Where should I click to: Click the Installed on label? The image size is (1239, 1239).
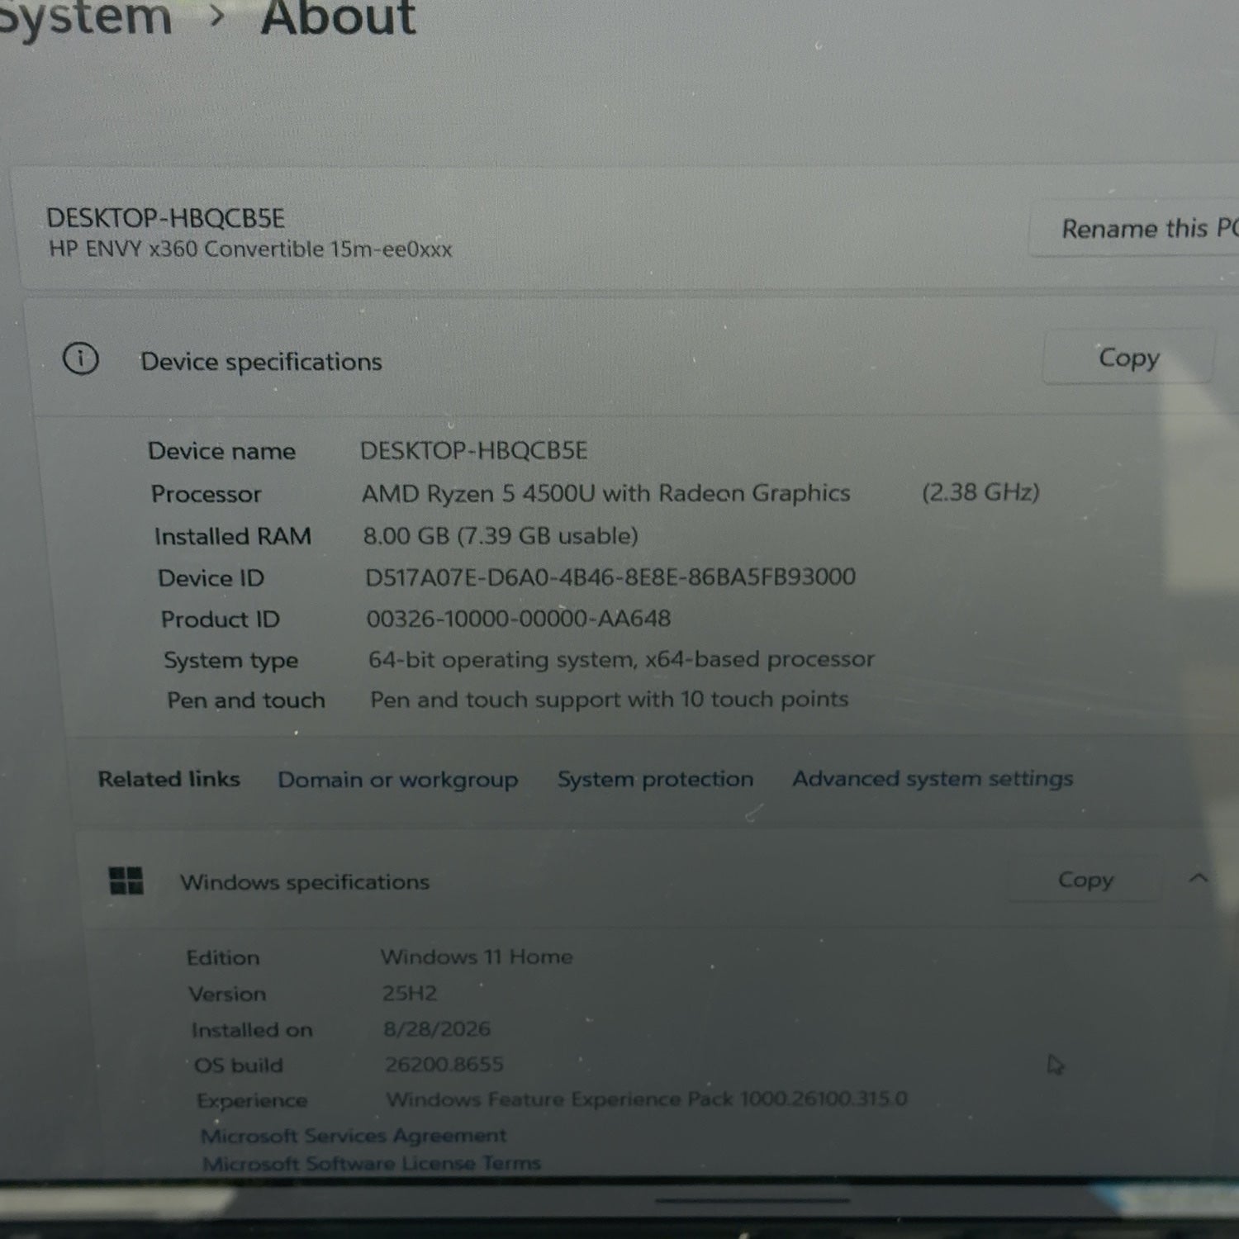252,1030
